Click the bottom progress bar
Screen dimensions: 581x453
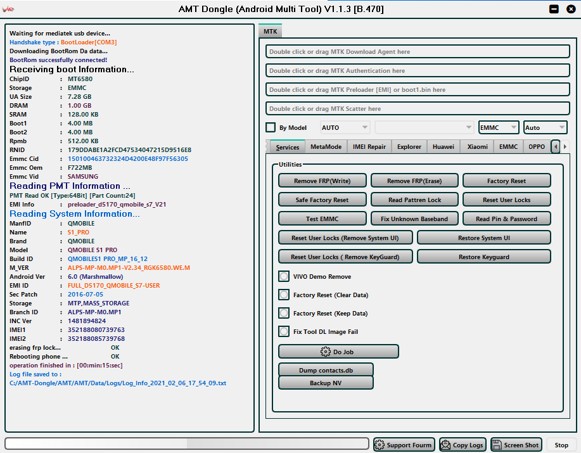[187, 443]
